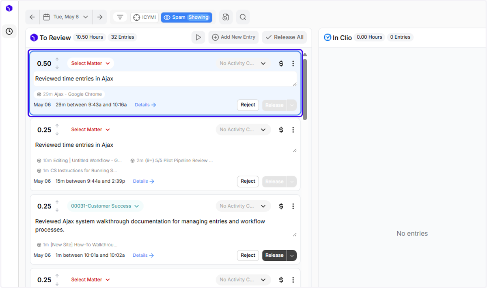
Task: Click the In Clio check icon
Action: (328, 37)
